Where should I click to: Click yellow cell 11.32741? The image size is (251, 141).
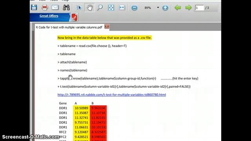click(81, 117)
